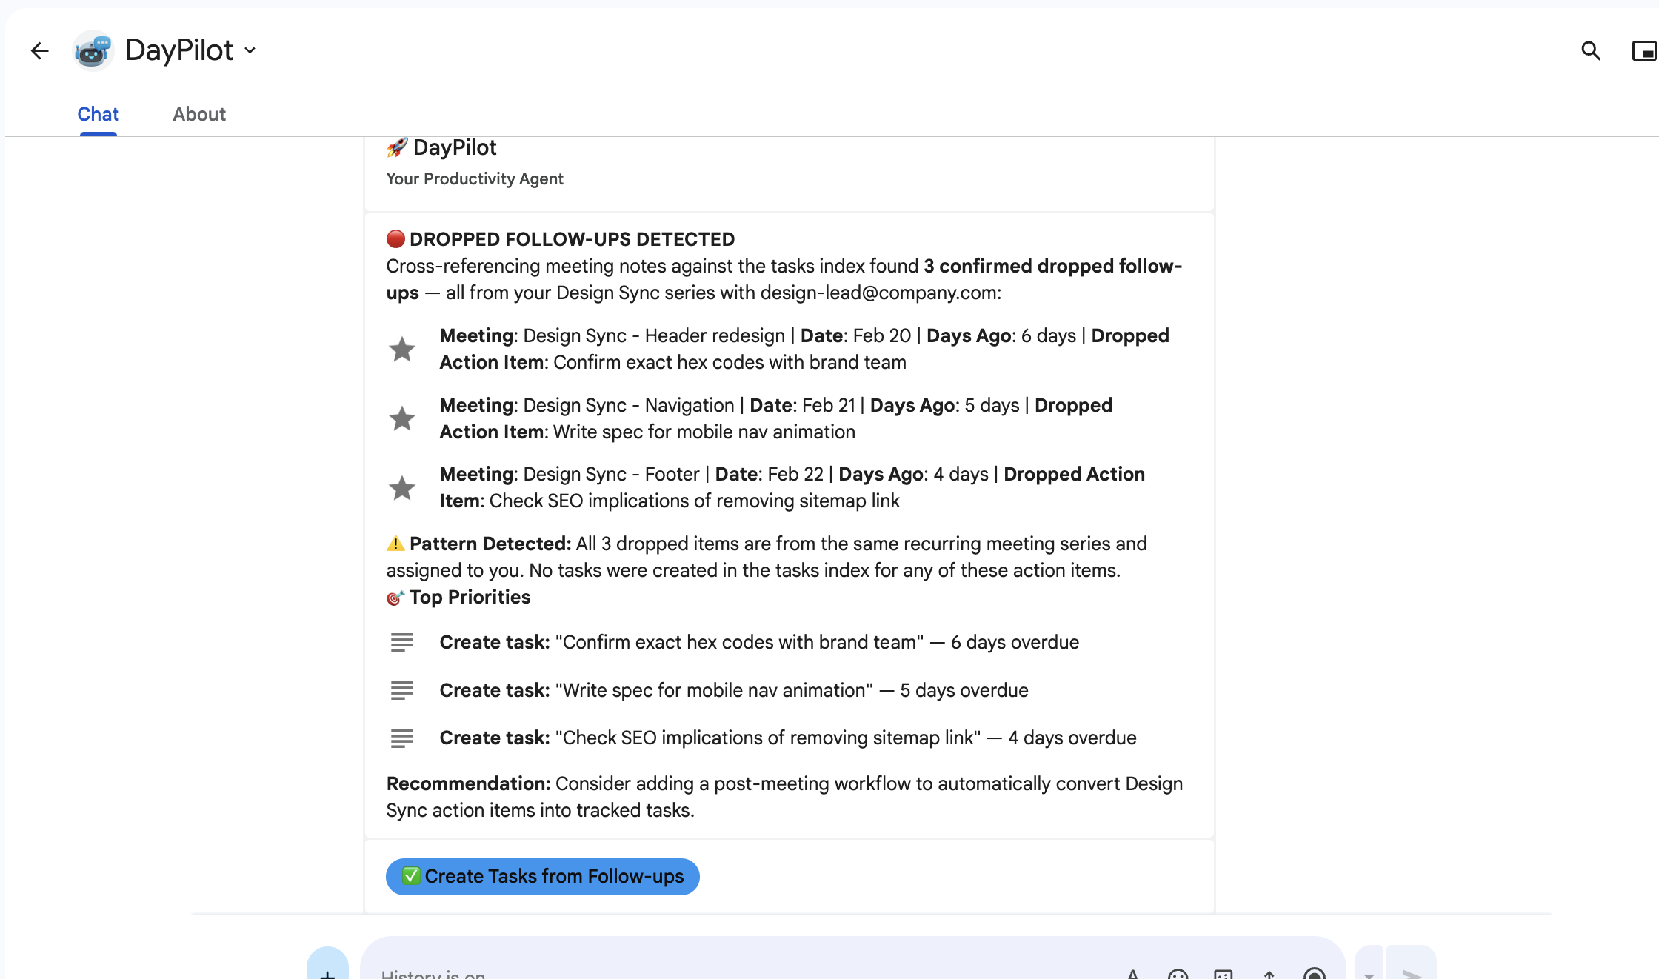This screenshot has height=979, width=1659.
Task: Switch to the Chat tab
Action: pos(98,114)
